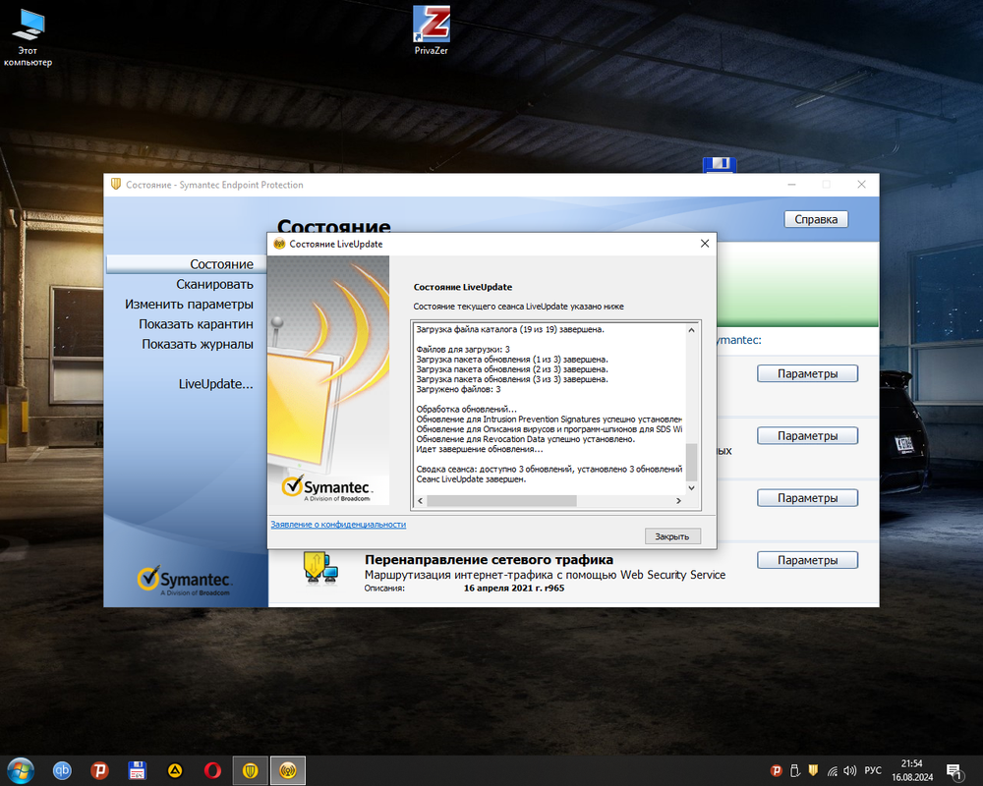Screen dimensions: 983x786
Task: Click the Перенаправление сетевого трафика heading
Action: click(489, 559)
